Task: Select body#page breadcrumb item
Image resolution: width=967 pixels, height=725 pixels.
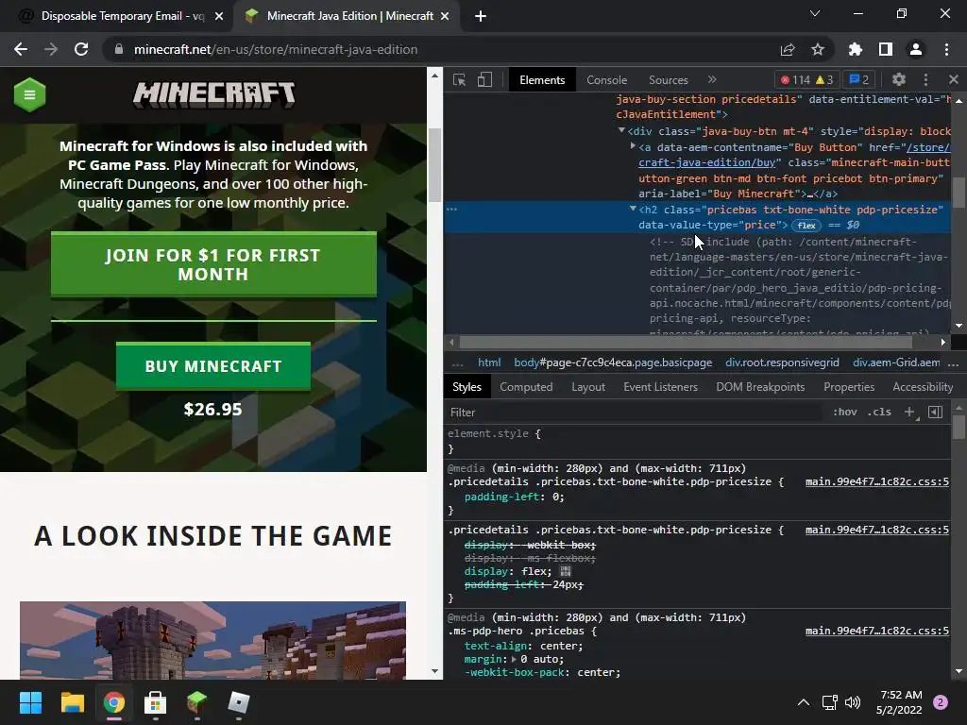Action: click(613, 362)
